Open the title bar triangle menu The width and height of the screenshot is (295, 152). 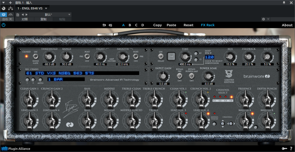coord(3,3)
